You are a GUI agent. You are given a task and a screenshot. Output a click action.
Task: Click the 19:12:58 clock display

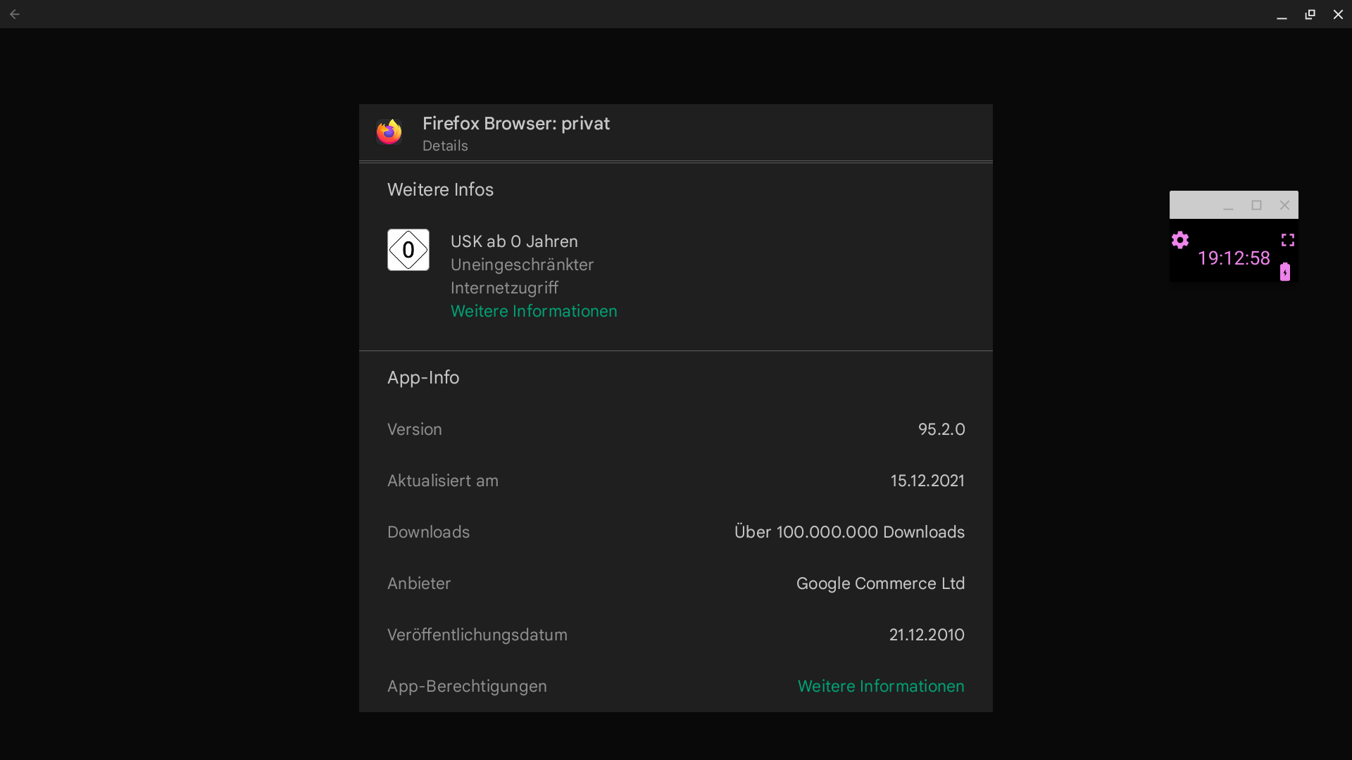pos(1233,258)
